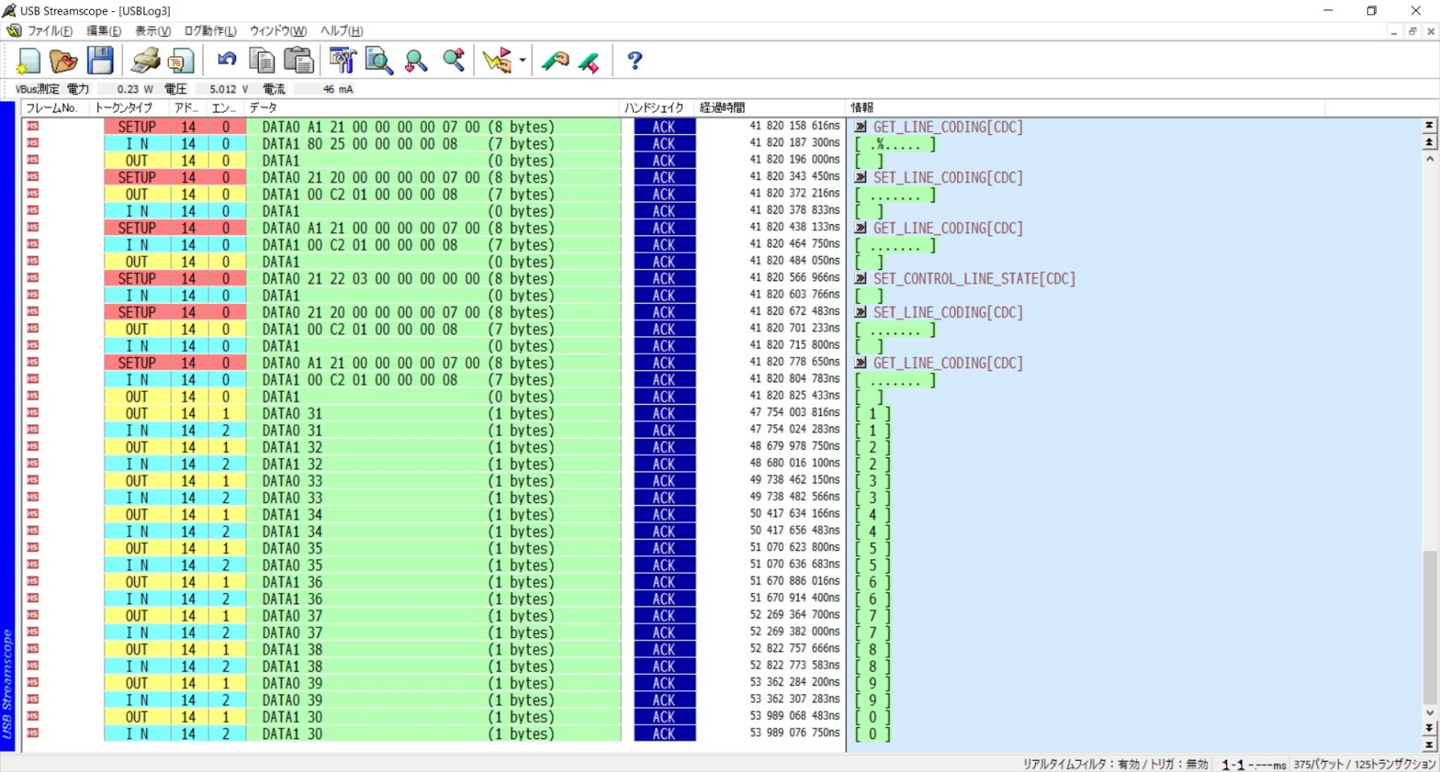Page up with the scrollbar's double up arrow

click(1430, 142)
